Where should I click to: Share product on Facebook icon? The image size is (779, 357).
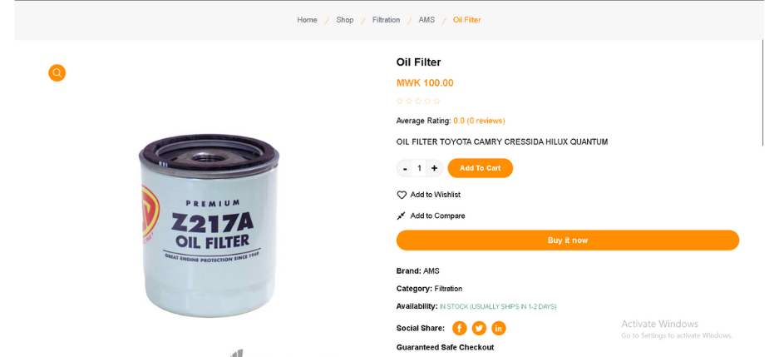460,328
